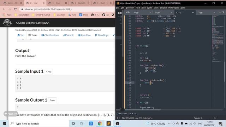Open the notification center icon
226x127 pixels.
(x=220, y=123)
